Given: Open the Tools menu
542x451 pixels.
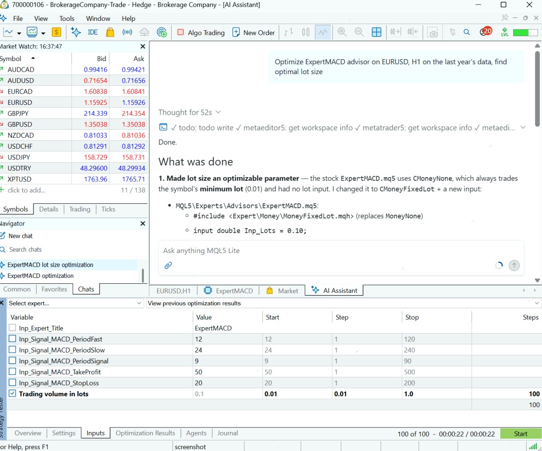Looking at the screenshot, I should (x=67, y=19).
